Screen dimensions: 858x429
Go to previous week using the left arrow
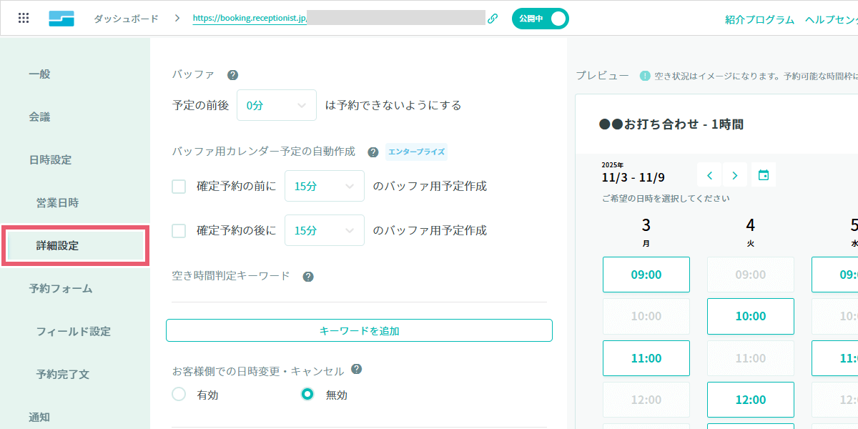(x=709, y=174)
